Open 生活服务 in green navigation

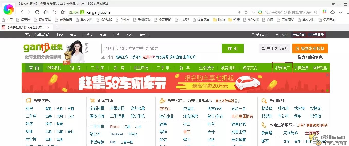207,68
